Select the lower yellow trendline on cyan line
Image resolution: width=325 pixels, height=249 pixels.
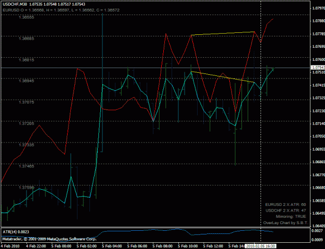(x=223, y=77)
